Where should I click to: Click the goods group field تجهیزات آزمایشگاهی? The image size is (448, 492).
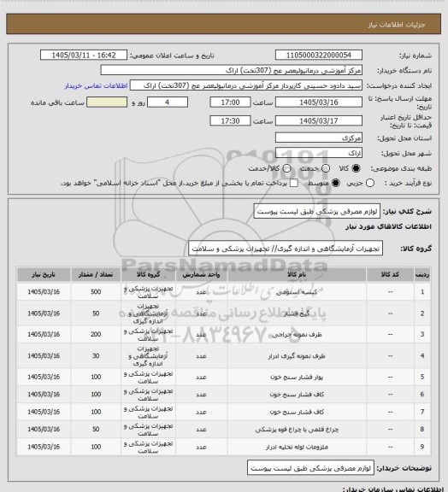click(286, 249)
